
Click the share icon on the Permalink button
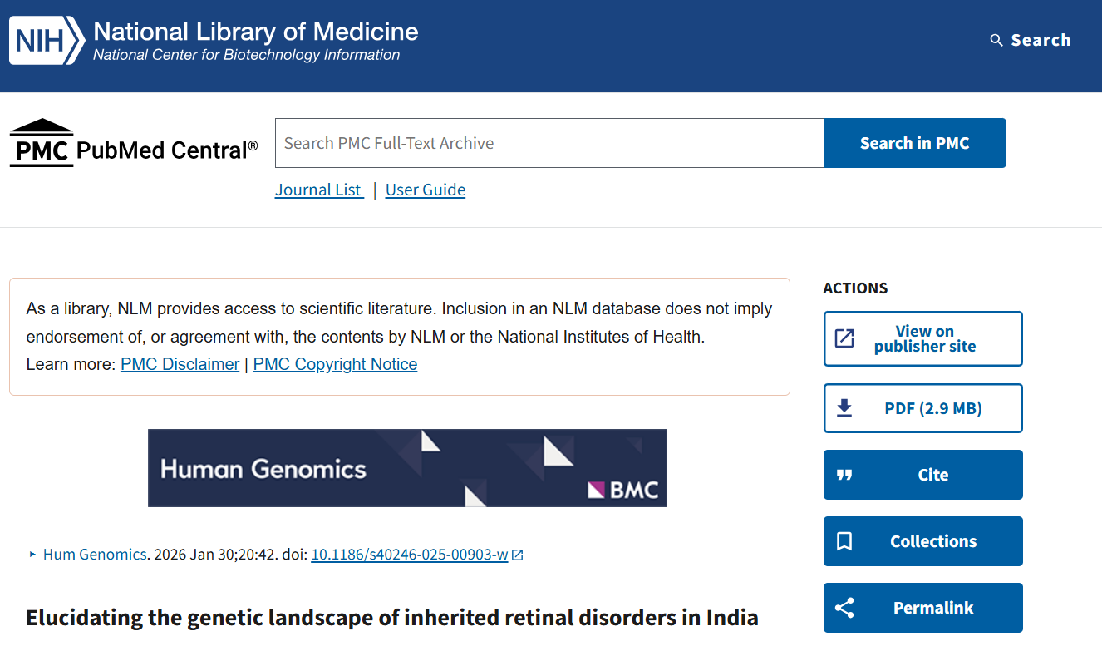coord(845,608)
